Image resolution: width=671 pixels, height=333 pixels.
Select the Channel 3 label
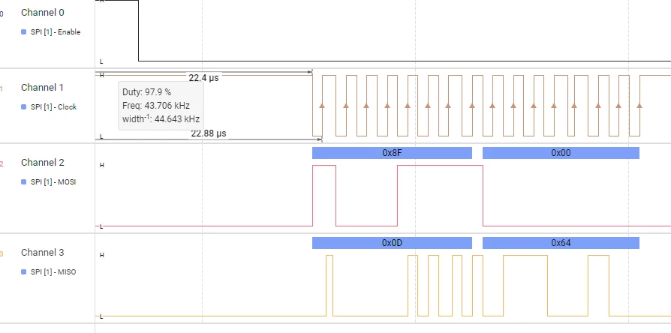(42, 253)
